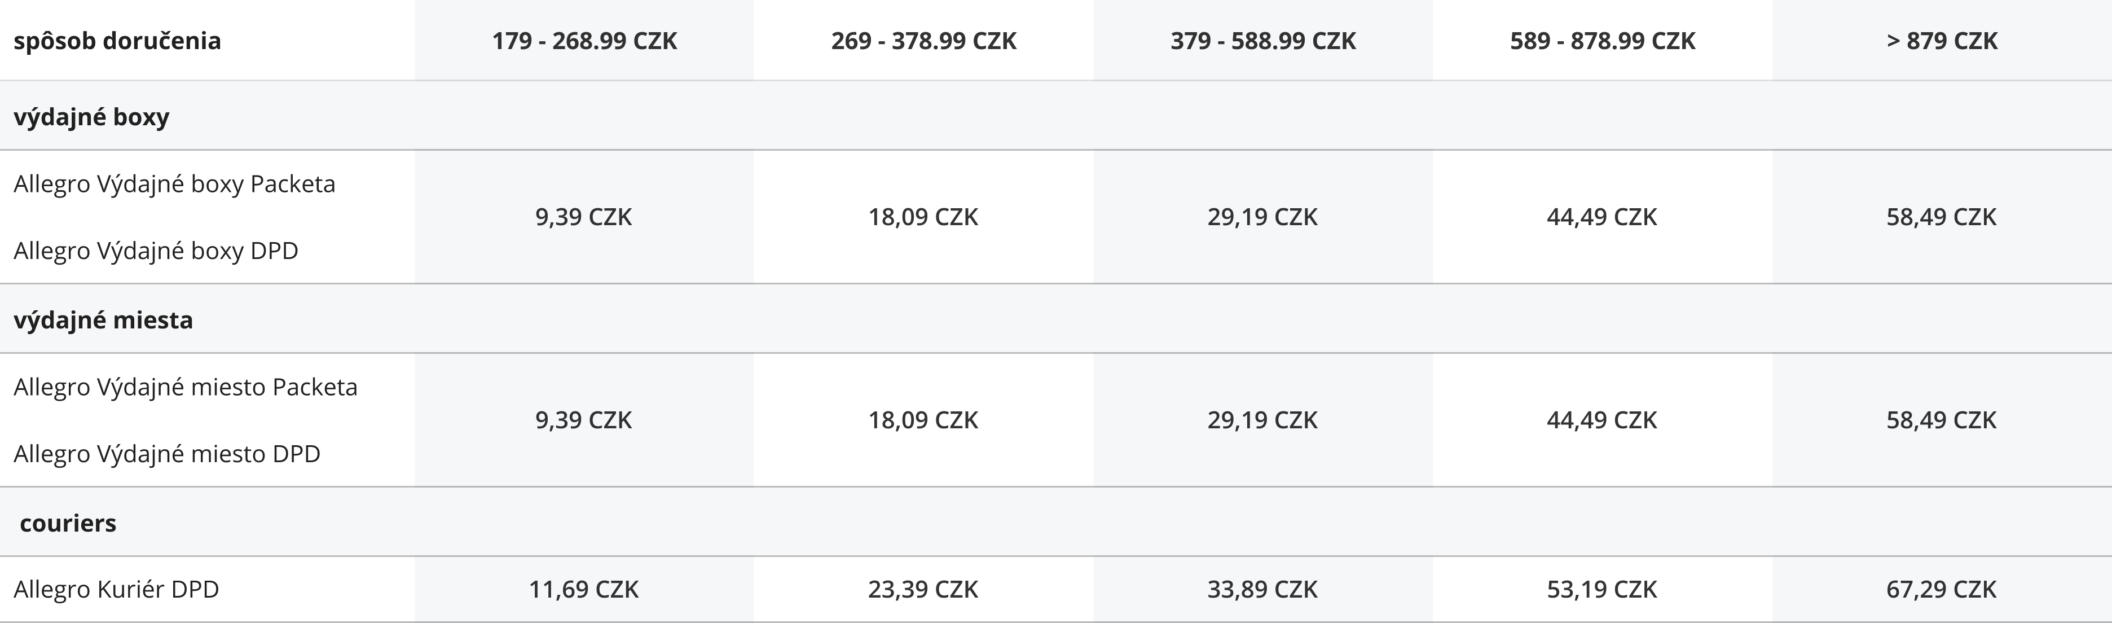Select the '> 879 CZK' column header

[1942, 40]
